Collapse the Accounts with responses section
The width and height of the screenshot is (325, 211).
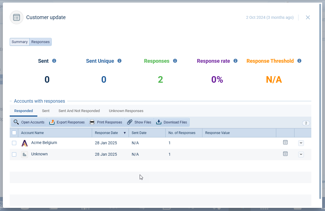[11, 101]
